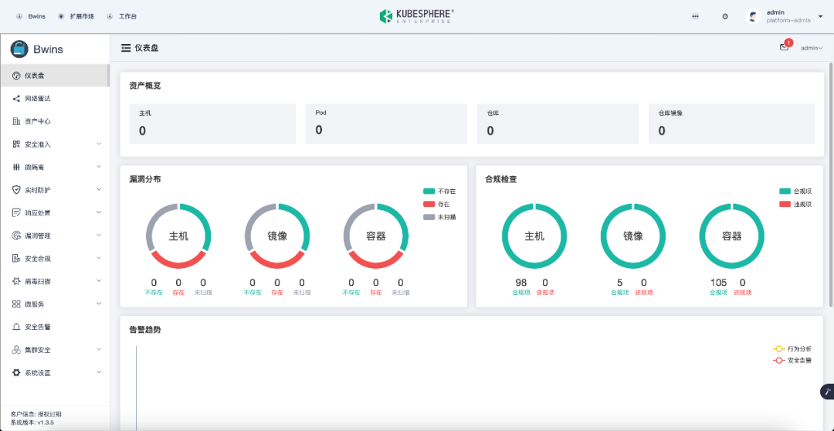
Task: Click the vertical scrollbar on the dashboard
Action: click(832, 184)
